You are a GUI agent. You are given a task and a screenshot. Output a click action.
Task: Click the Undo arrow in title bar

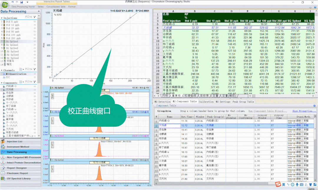click(12, 2)
